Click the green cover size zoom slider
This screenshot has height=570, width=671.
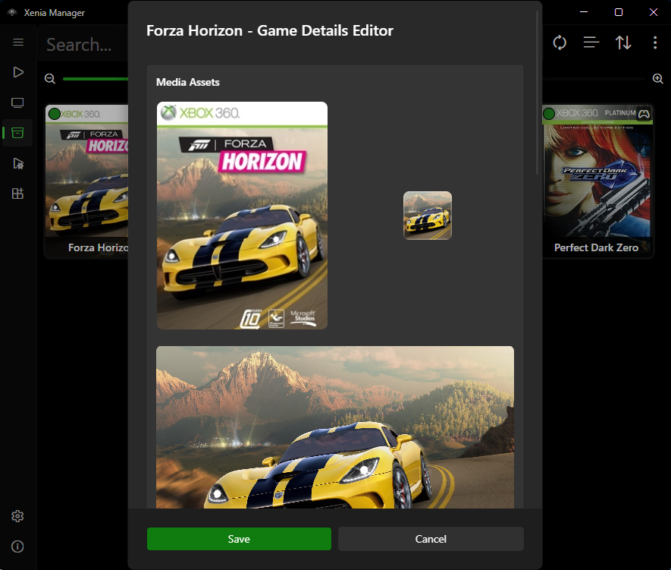pyautogui.click(x=95, y=79)
